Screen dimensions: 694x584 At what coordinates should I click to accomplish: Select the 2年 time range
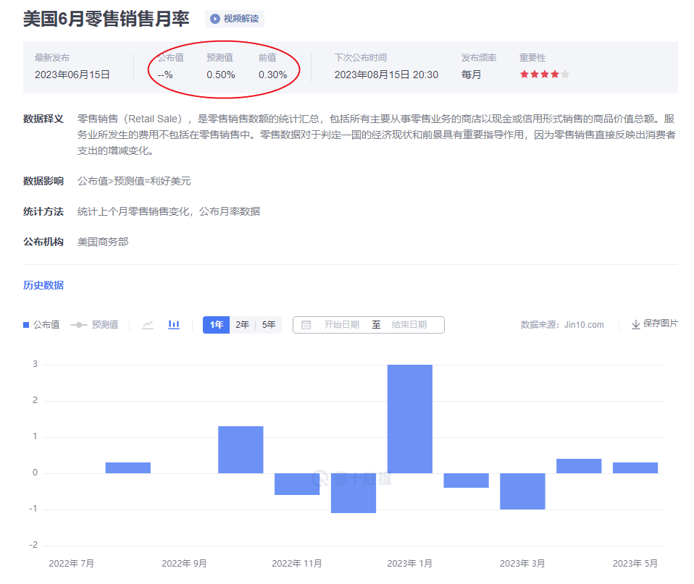coord(242,325)
